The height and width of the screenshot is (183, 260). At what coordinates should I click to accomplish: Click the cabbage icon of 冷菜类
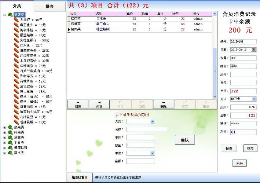(x=10, y=132)
